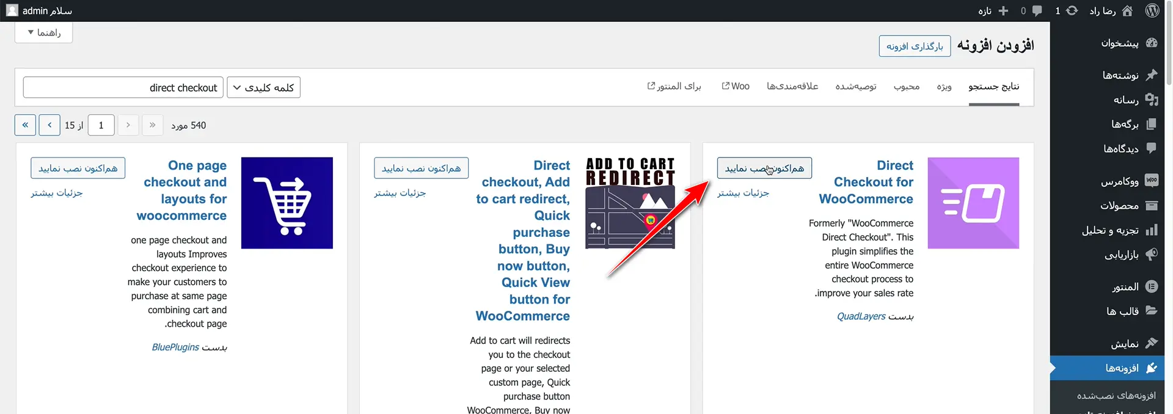Click the محصولات archive icon
The image size is (1173, 414).
1152,205
